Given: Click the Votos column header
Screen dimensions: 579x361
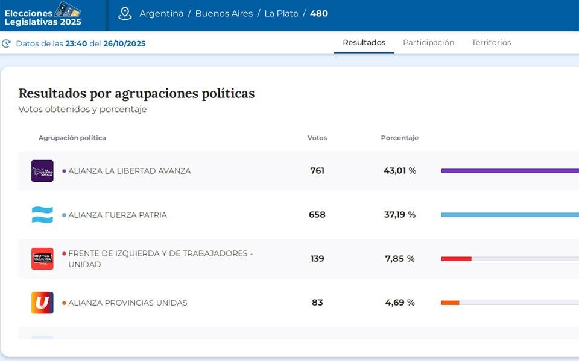Looking at the screenshot, I should [x=317, y=138].
